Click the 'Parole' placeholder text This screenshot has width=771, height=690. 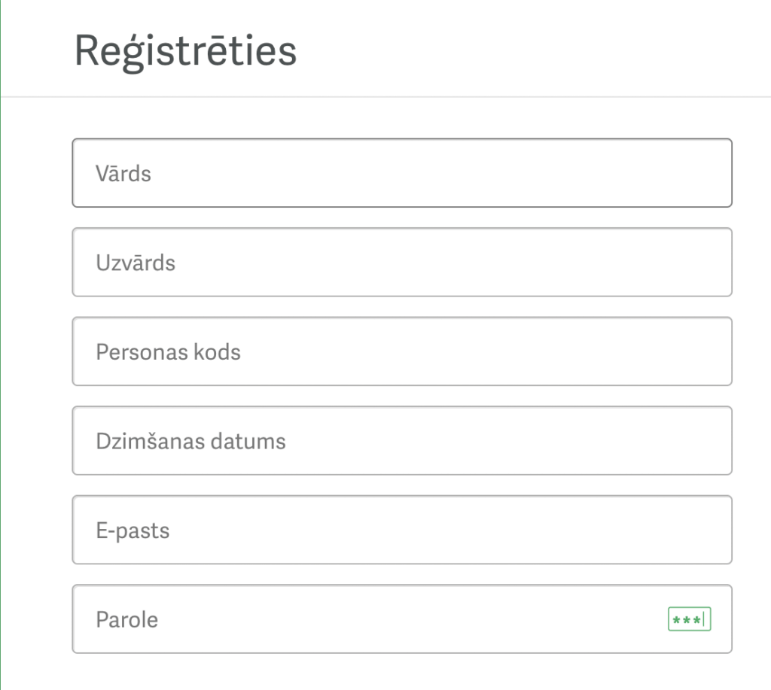click(x=126, y=620)
